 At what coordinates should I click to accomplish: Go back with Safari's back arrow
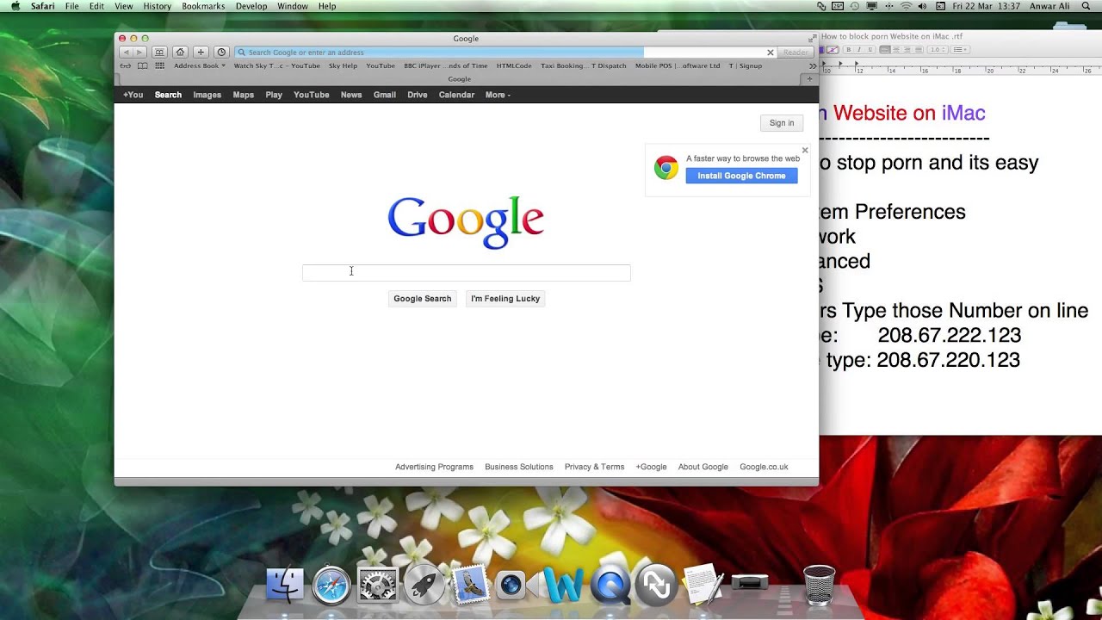click(x=126, y=53)
